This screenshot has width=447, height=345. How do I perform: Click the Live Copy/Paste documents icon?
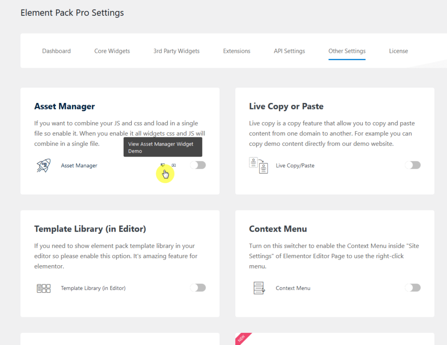[x=258, y=165]
